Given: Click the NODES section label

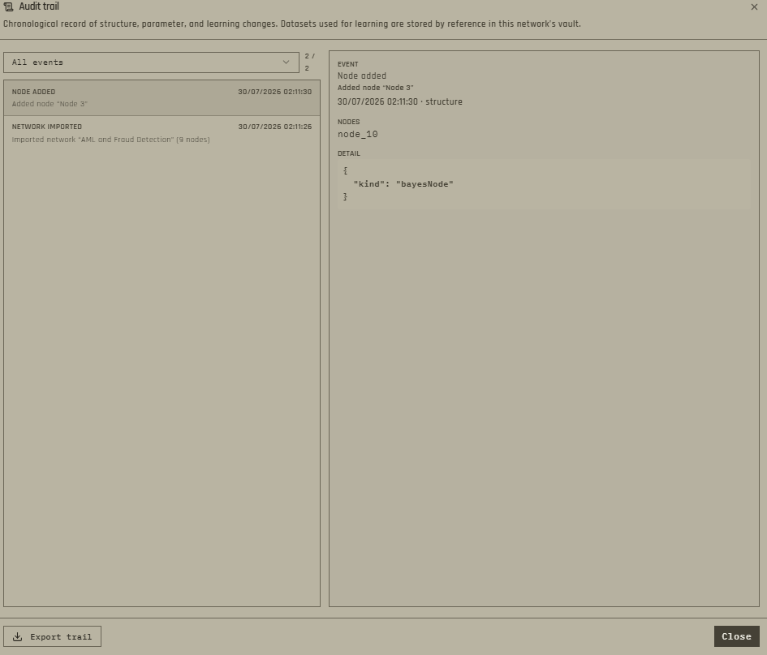Looking at the screenshot, I should [x=349, y=122].
